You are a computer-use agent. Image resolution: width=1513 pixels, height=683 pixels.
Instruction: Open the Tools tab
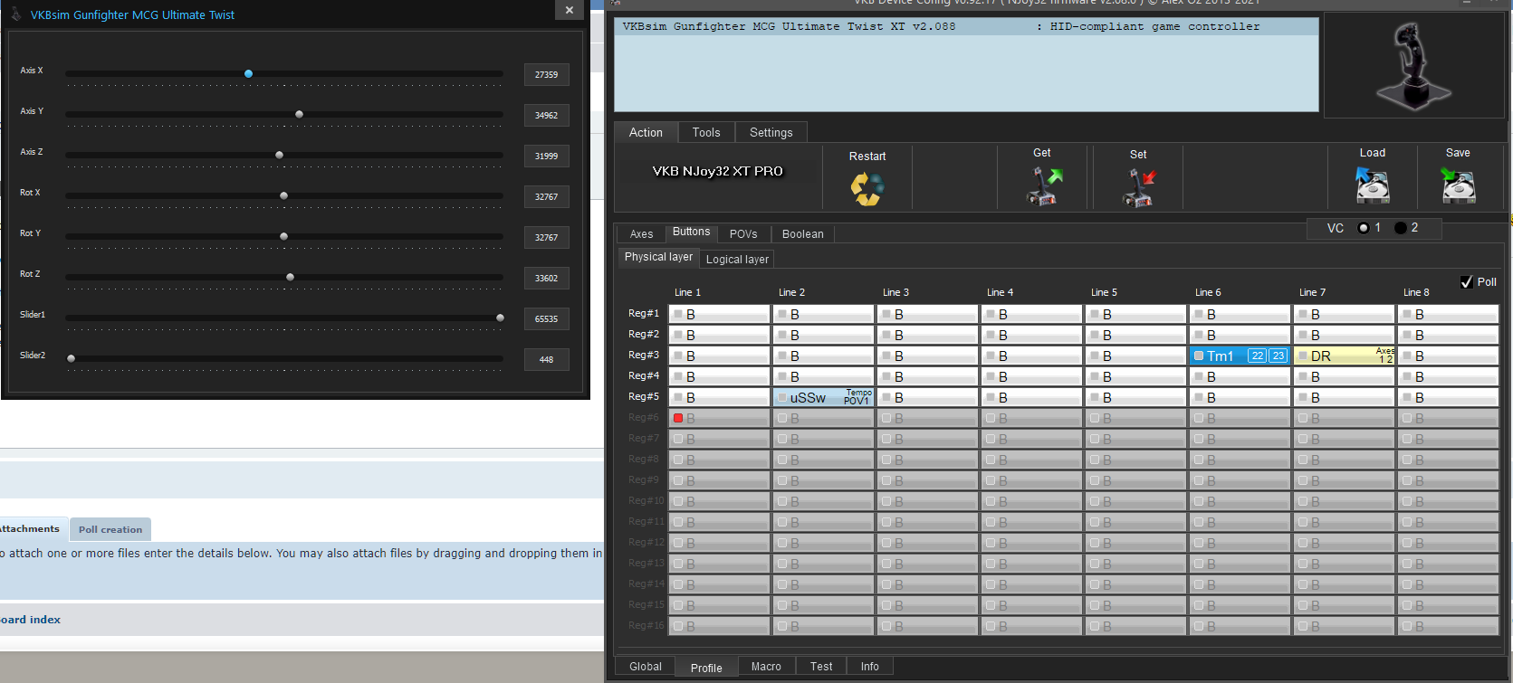pyautogui.click(x=706, y=132)
